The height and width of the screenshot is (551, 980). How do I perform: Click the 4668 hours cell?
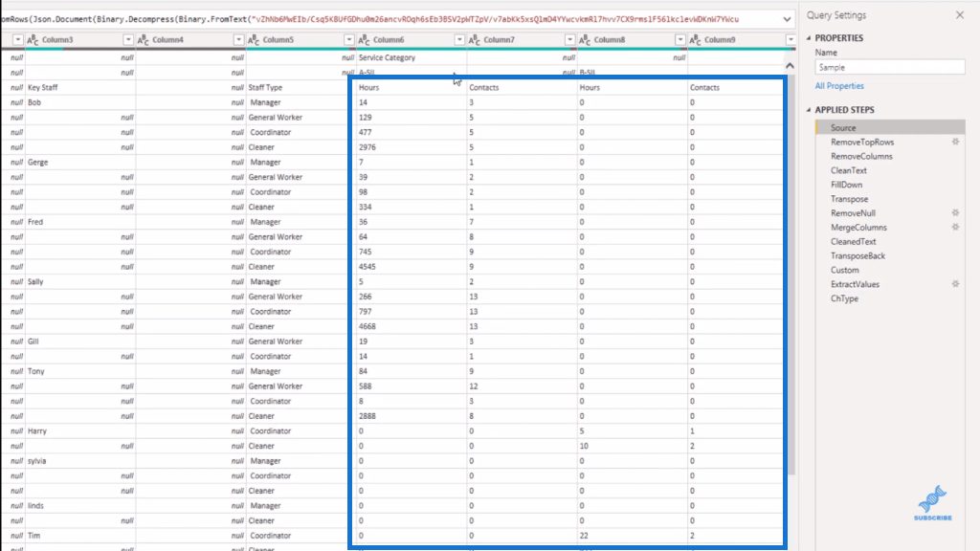pyautogui.click(x=412, y=327)
